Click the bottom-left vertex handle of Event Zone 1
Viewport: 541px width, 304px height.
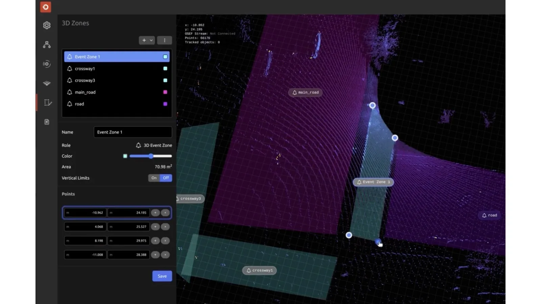click(349, 235)
